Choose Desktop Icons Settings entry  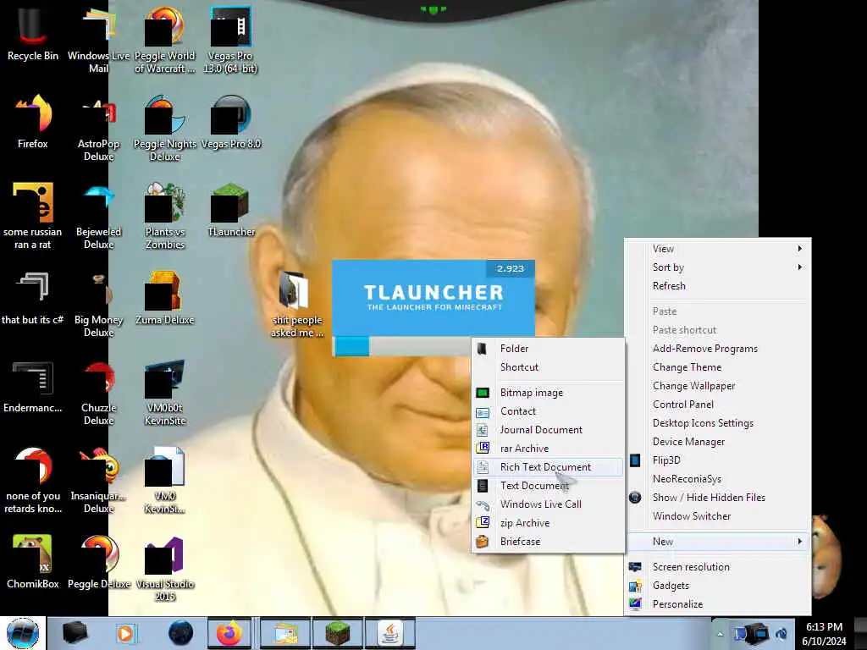point(719,423)
